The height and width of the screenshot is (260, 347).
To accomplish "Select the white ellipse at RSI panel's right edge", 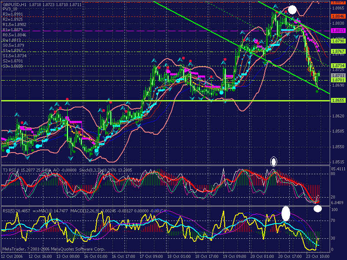I will coord(318,208).
